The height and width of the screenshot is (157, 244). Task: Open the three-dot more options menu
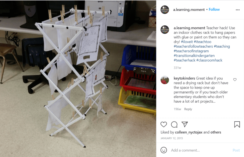238,10
